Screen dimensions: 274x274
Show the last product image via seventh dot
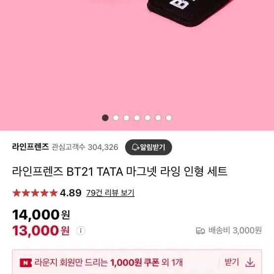[169, 118]
